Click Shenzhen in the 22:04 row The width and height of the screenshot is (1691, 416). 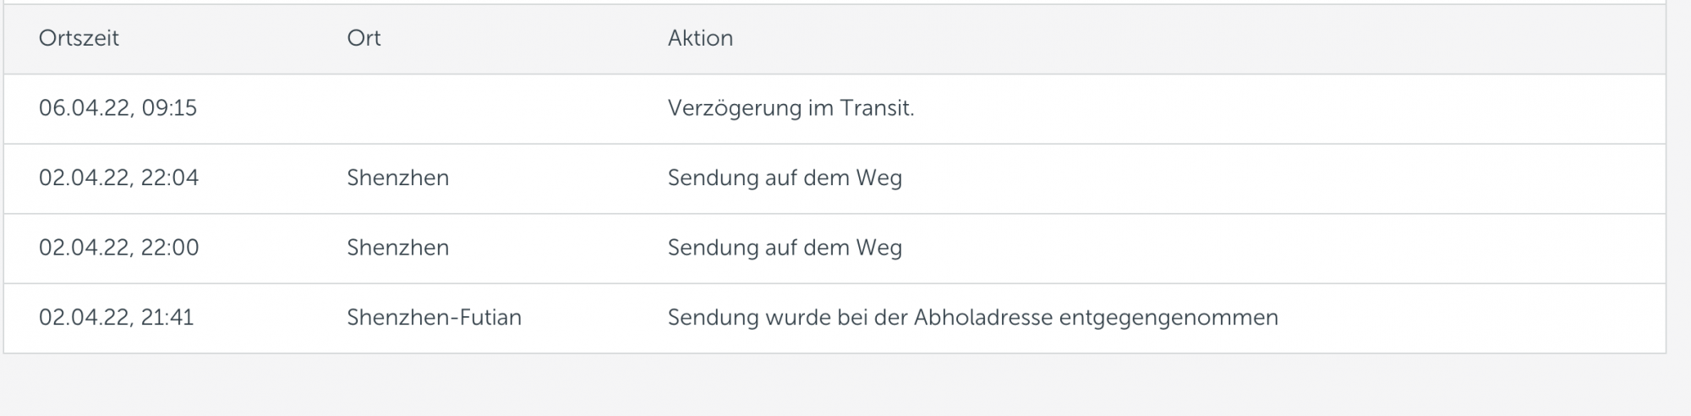(397, 178)
